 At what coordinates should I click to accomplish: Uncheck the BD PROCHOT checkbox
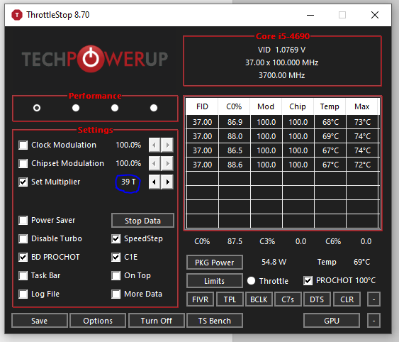[23, 257]
